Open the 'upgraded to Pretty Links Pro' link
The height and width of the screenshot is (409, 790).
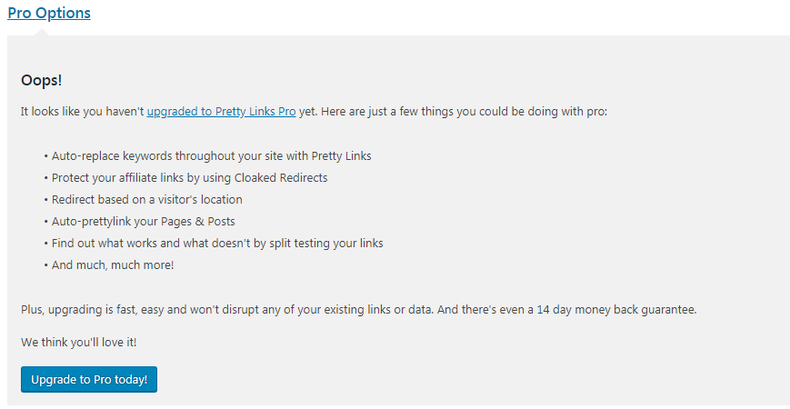tap(221, 112)
